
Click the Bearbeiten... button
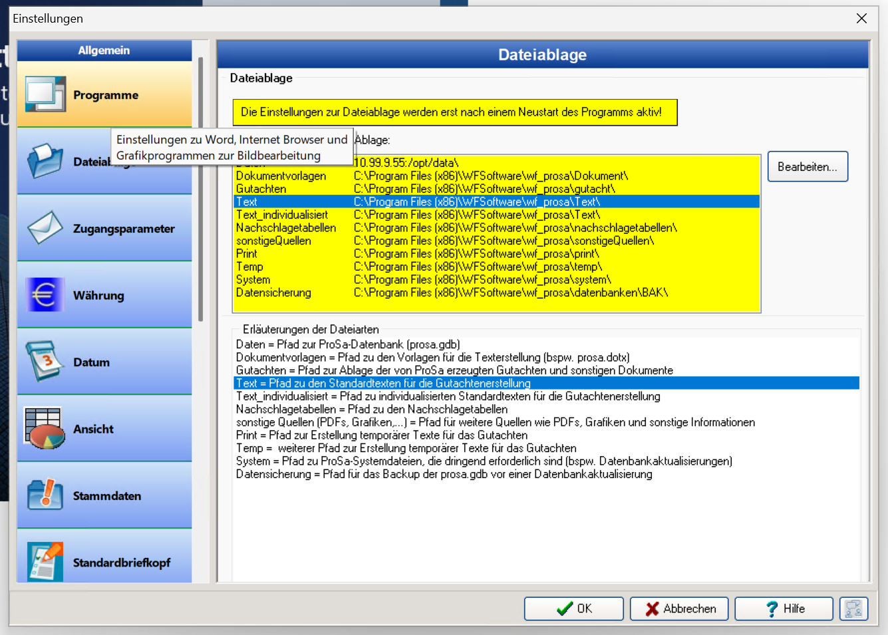[808, 166]
